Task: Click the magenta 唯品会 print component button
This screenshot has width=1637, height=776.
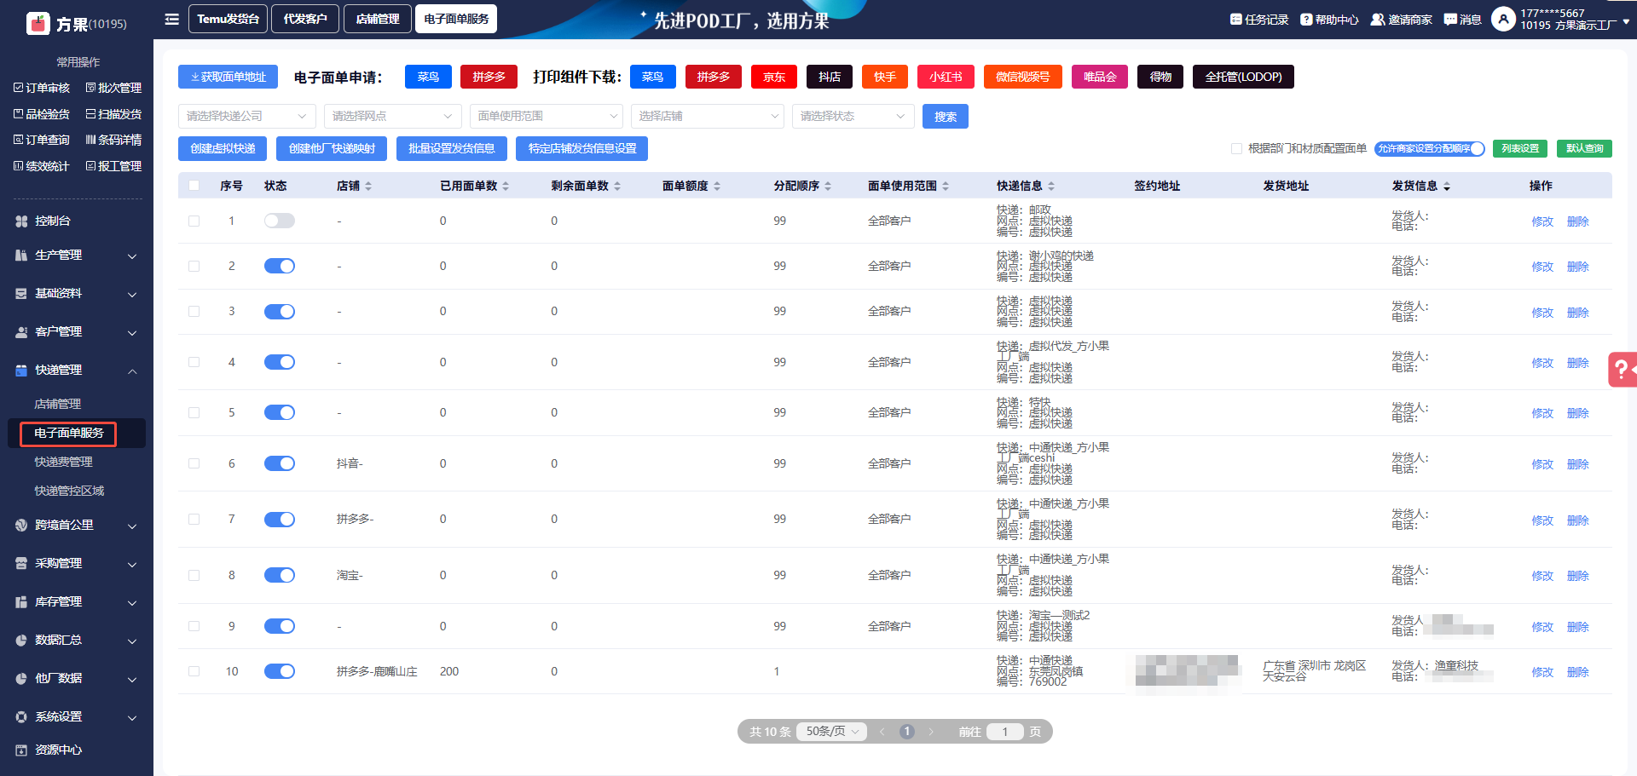Action: 1100,77
